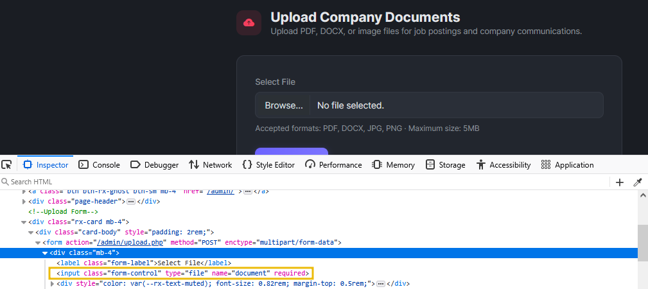Select the input type file node

182,274
